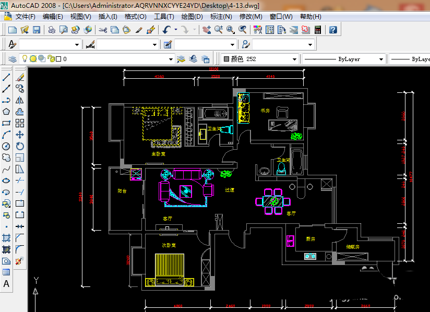
Task: Pick the Move tool
Action: pos(20,135)
